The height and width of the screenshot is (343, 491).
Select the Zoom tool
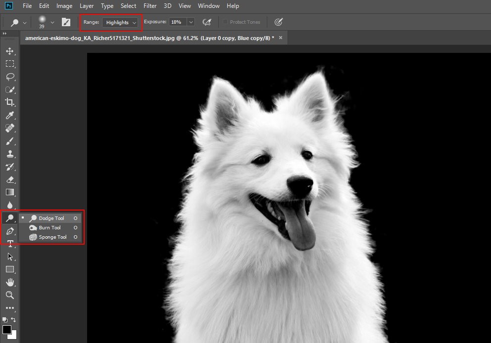10,295
